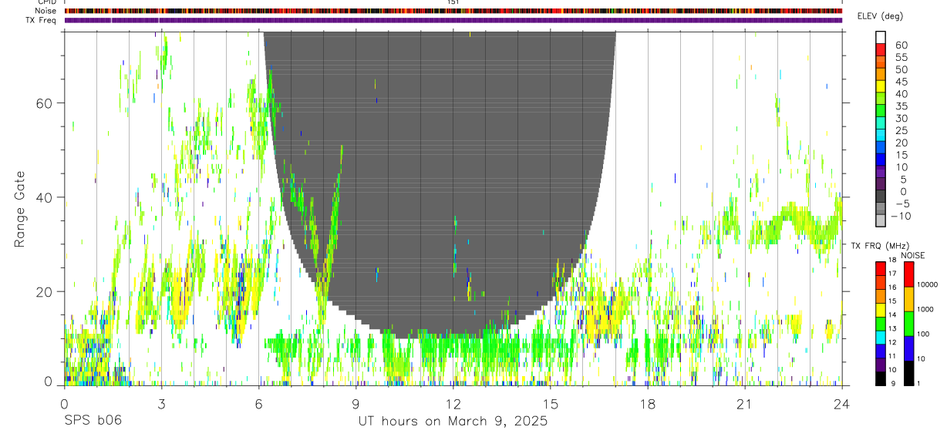Click the red TX FRQ segment between 18 and 17
Screen dimensions: 947x437
881,269
